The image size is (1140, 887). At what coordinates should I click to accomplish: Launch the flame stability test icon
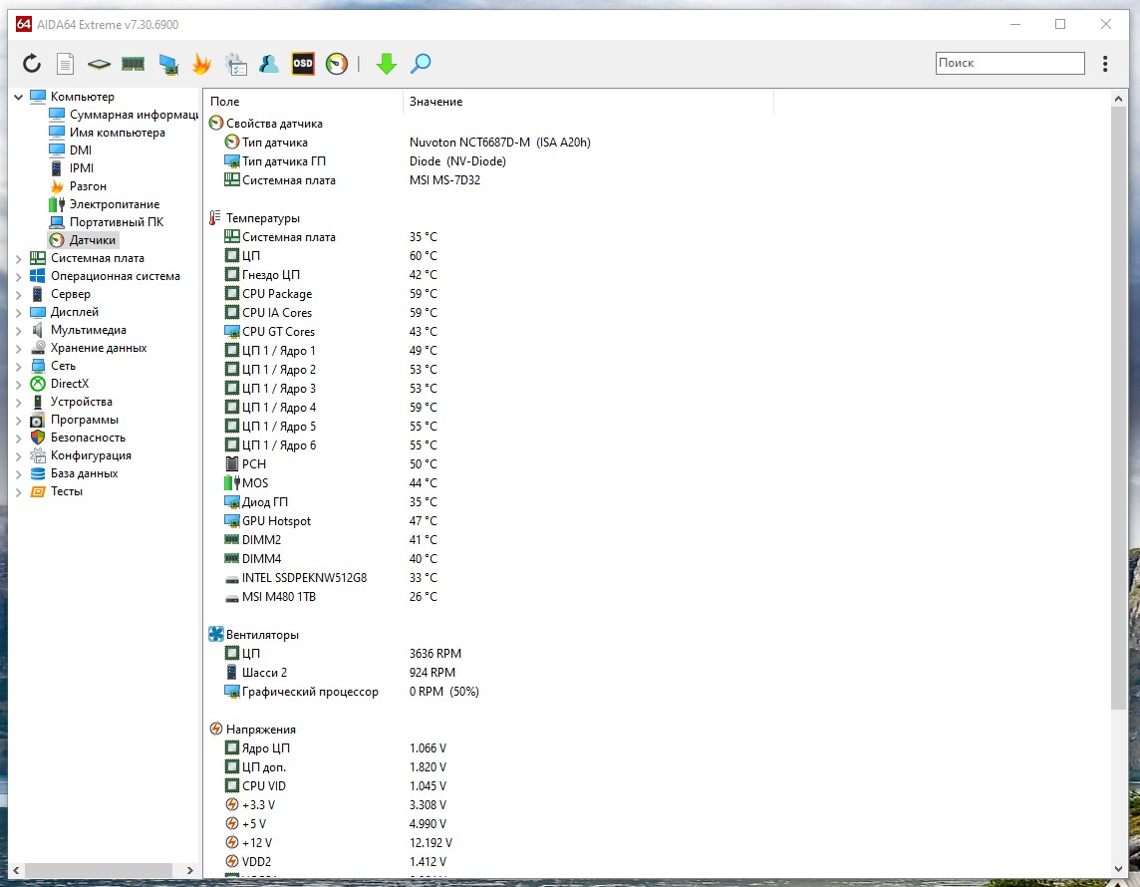pos(201,64)
